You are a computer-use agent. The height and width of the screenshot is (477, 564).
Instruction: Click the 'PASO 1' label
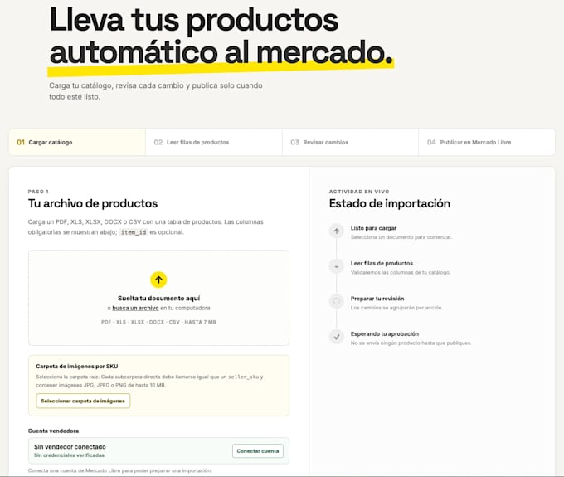38,192
